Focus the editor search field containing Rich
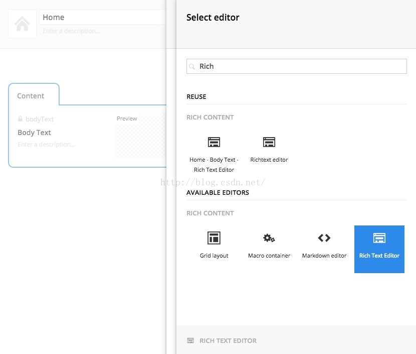416x354 pixels. tap(296, 66)
